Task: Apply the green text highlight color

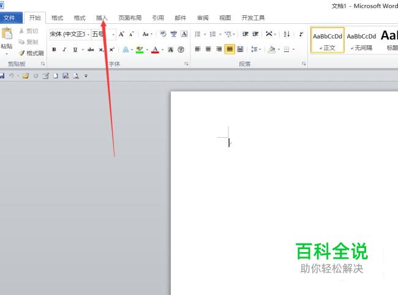Action: click(140, 50)
